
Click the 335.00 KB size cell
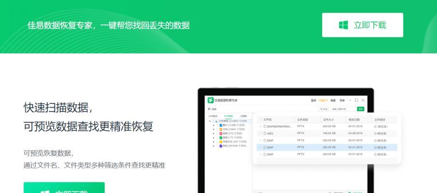click(x=329, y=147)
